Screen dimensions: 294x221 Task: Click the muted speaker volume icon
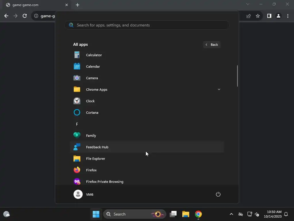pyautogui.click(x=257, y=214)
